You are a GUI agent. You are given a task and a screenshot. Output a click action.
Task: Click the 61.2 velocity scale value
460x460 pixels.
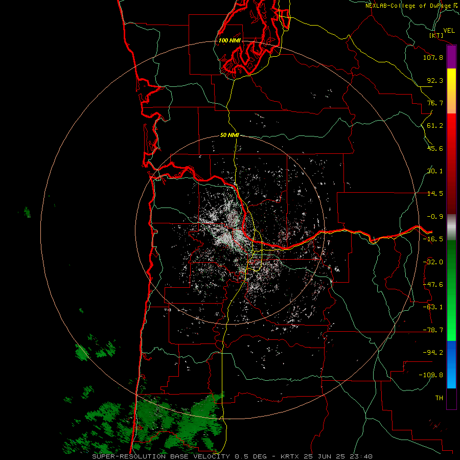pyautogui.click(x=435, y=126)
